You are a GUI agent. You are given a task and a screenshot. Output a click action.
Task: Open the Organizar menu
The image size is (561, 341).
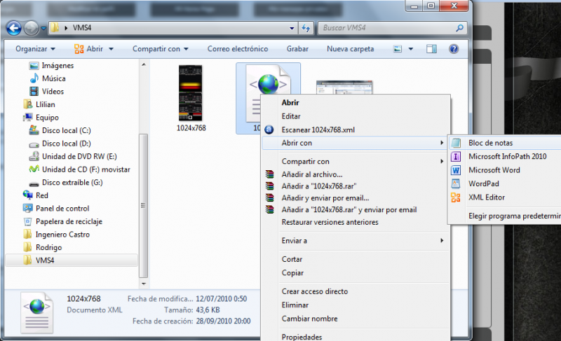coord(35,49)
